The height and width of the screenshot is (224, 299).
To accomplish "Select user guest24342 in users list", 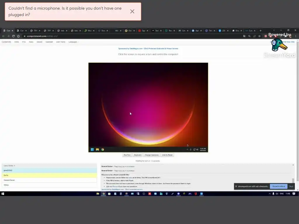I will click(49, 170).
